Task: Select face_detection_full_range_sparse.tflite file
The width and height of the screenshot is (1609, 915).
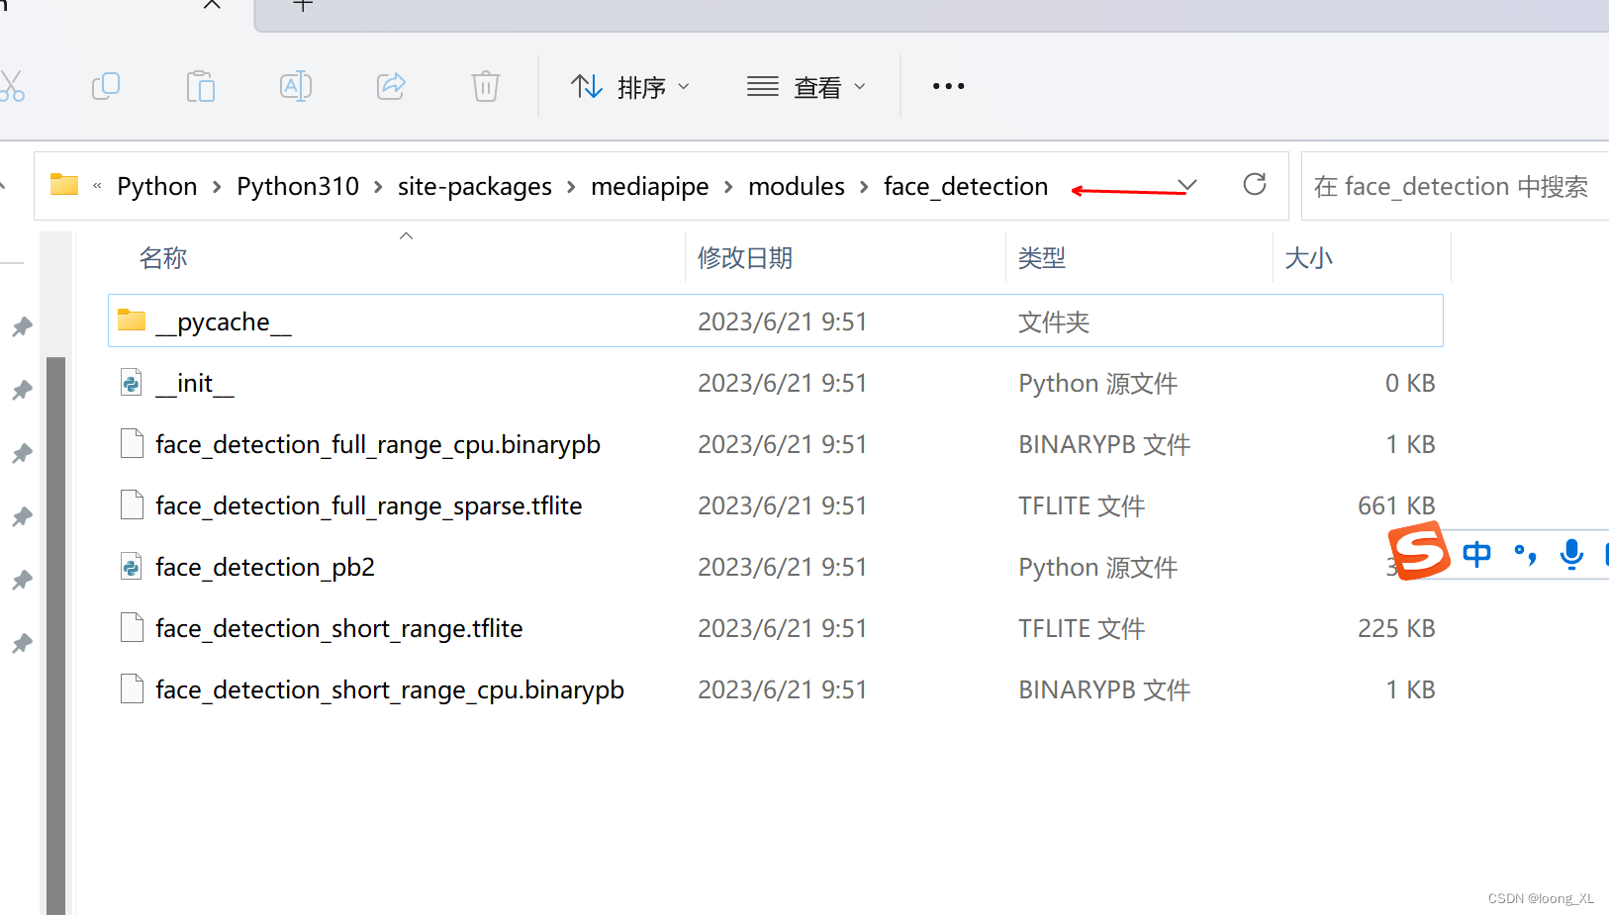Action: [x=775, y=505]
